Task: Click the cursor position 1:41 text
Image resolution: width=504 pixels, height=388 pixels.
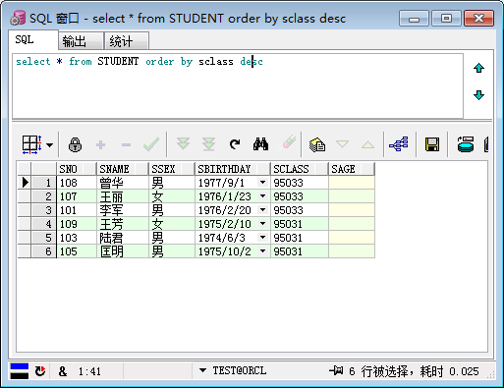Action: pyautogui.click(x=89, y=371)
